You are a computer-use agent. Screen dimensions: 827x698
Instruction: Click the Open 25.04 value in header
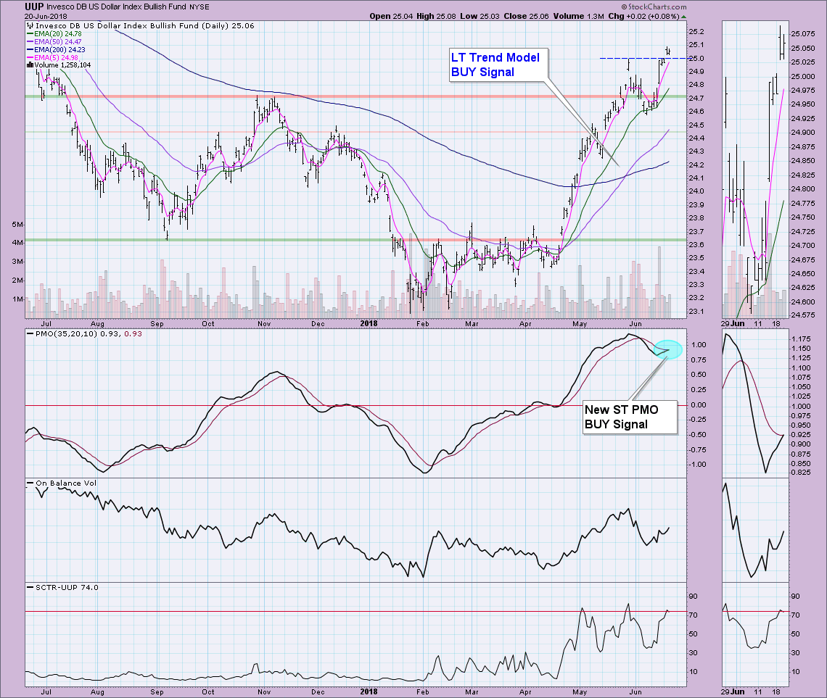tap(391, 17)
